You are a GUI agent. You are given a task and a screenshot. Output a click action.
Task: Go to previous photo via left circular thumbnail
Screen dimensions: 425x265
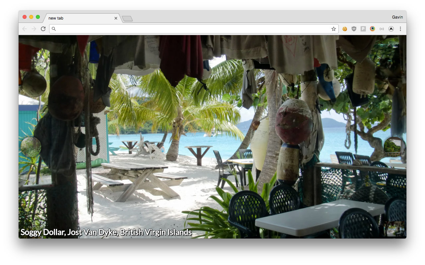tap(31, 147)
